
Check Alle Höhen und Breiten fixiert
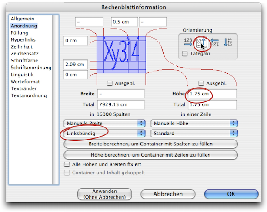(67, 165)
